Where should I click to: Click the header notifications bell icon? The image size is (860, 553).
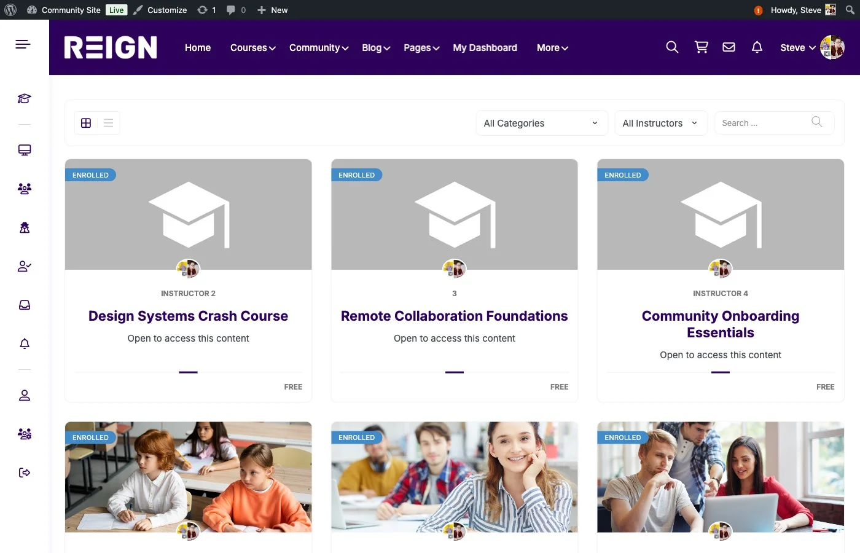[x=757, y=47]
